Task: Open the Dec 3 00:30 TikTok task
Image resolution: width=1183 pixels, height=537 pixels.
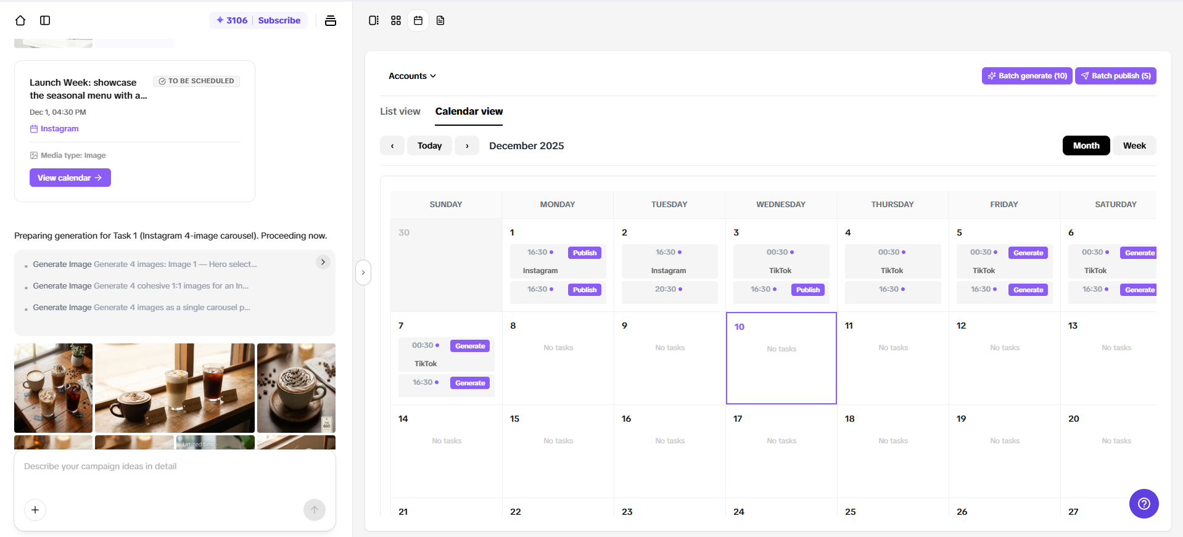Action: [x=781, y=261]
